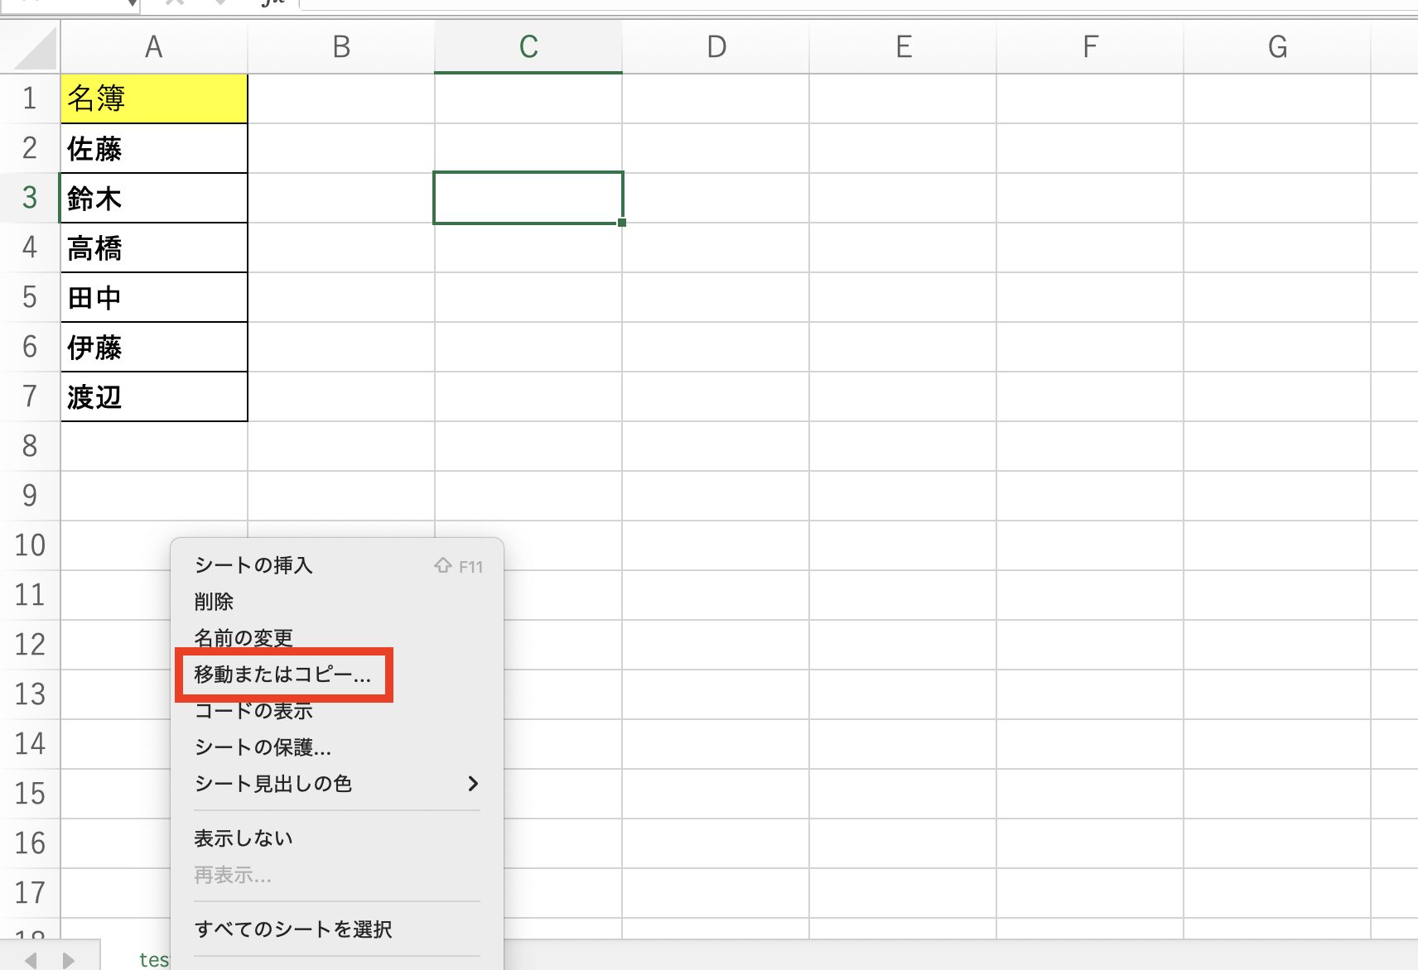Expand the シート見出しの色 submenu chevron

pyautogui.click(x=474, y=785)
